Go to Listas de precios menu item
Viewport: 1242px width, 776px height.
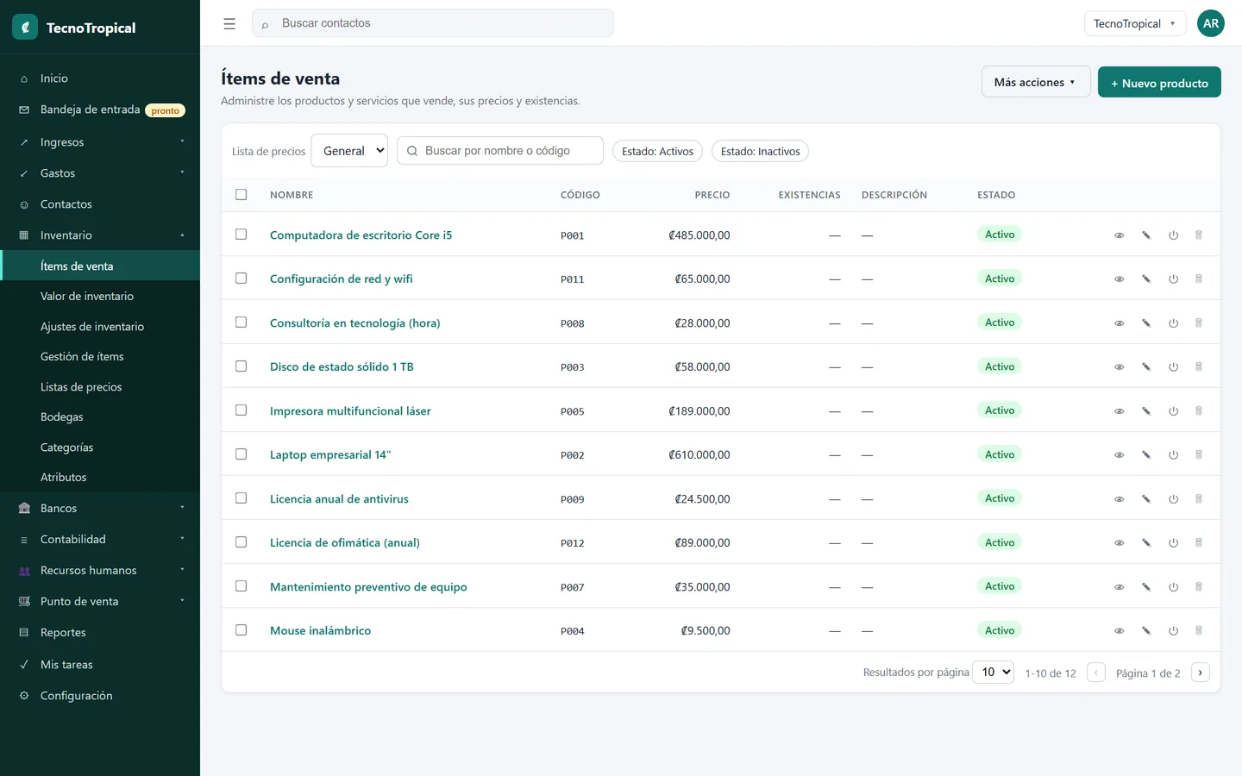tap(100, 387)
